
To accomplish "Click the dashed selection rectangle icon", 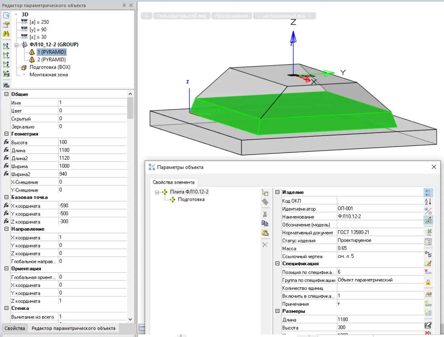I will click(x=6, y=15).
